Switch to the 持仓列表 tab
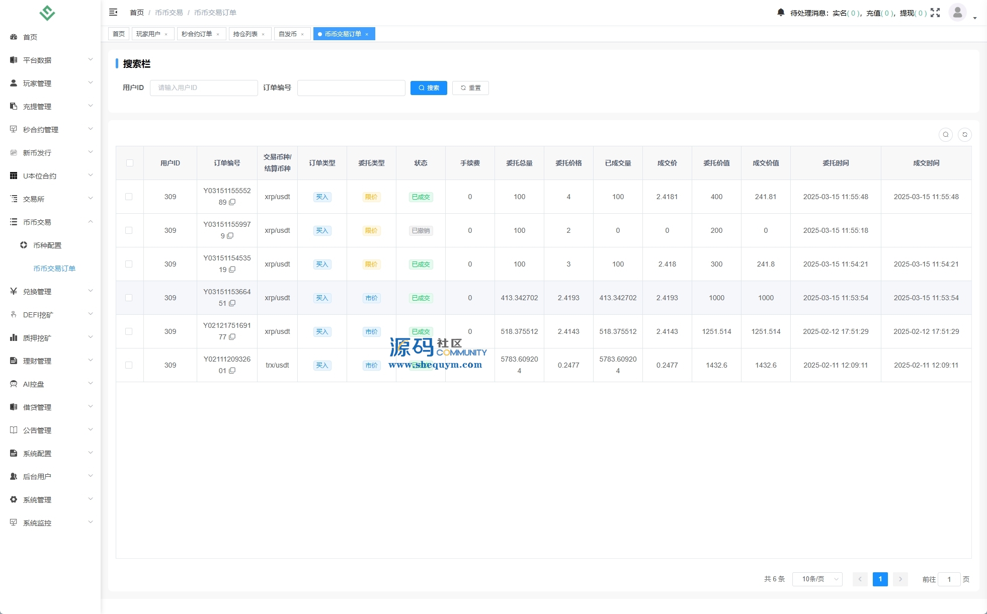 [x=245, y=34]
